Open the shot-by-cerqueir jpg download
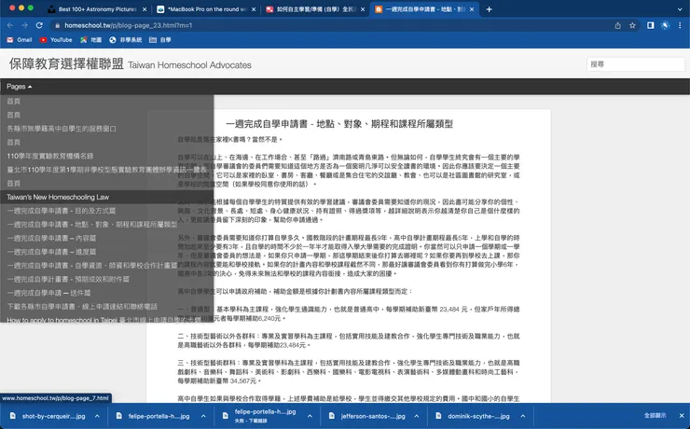 (54, 416)
